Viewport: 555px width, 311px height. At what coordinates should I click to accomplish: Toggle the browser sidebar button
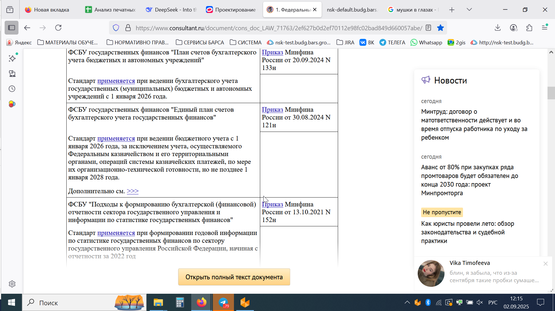(12, 28)
